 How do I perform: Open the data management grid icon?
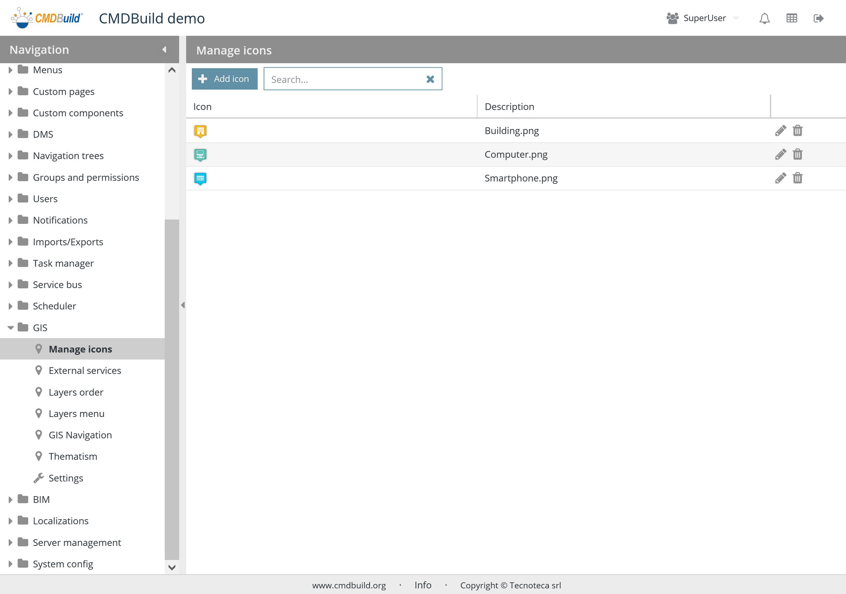click(792, 18)
